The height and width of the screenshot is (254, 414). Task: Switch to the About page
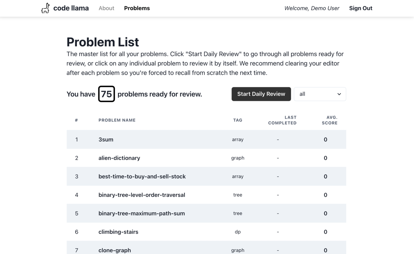[x=106, y=8]
